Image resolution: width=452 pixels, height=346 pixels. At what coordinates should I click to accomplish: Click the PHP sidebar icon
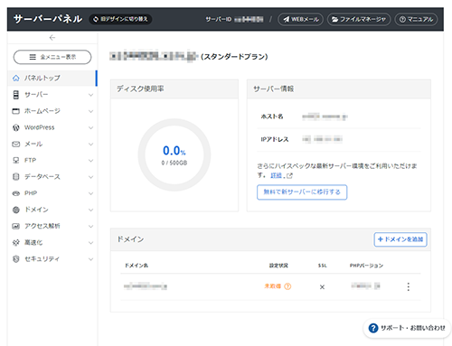point(16,193)
